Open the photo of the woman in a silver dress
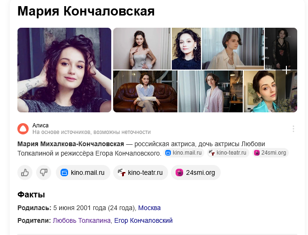The image size is (308, 235). coord(142,48)
